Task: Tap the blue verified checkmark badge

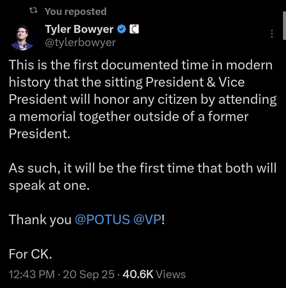Action: [122, 29]
